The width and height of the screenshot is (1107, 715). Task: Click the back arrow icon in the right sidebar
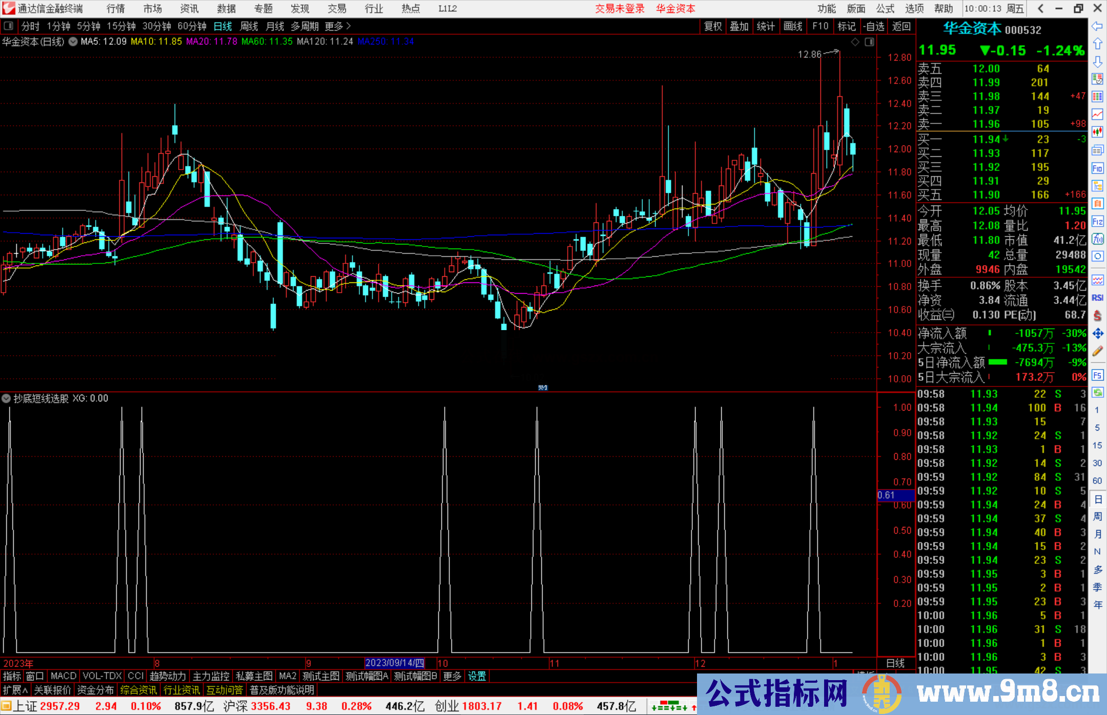coord(1097,26)
